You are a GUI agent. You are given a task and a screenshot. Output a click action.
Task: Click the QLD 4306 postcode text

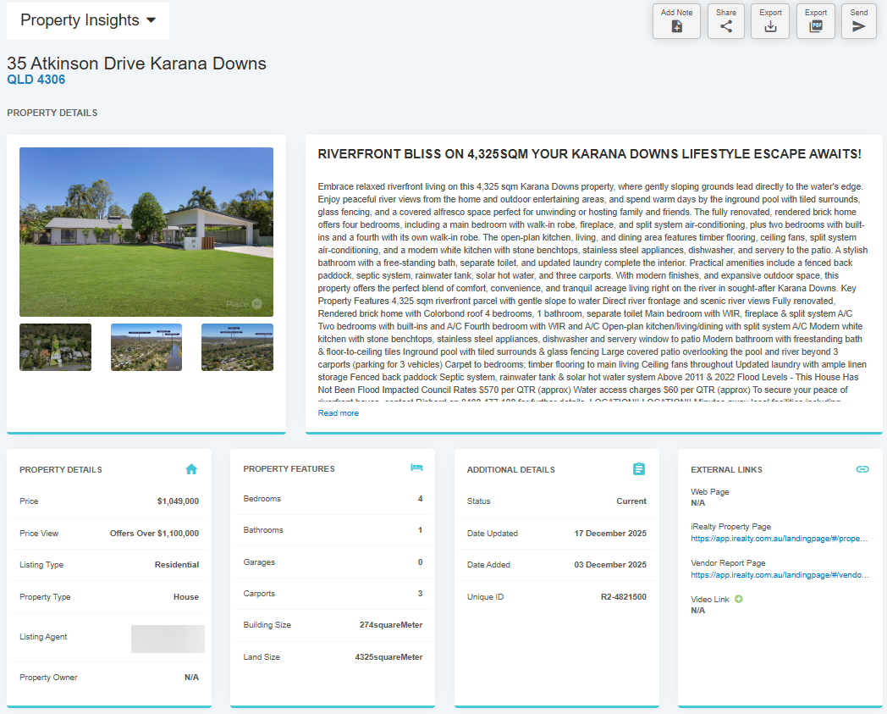coord(36,80)
